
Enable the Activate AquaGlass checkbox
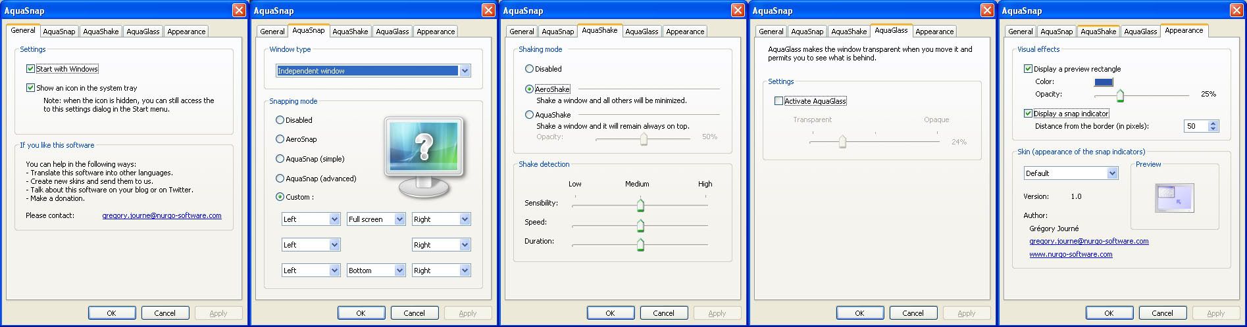pyautogui.click(x=778, y=101)
